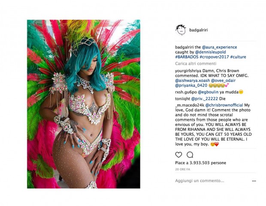266x206 pixels.
Task: Load more comments via Carica altri commenti
Action: pos(196,64)
